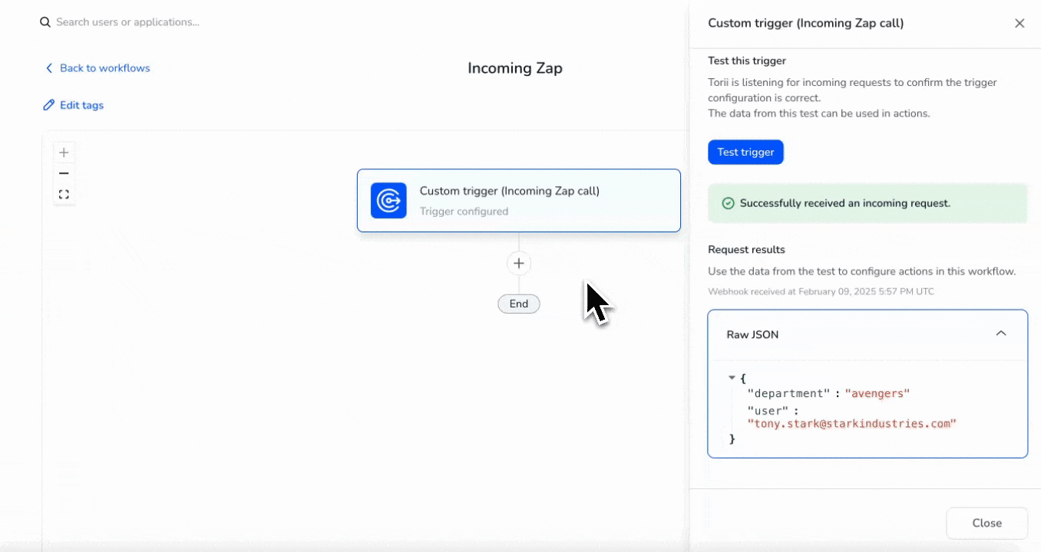The width and height of the screenshot is (1041, 552).
Task: Click the Request results heading
Action: [x=746, y=249]
